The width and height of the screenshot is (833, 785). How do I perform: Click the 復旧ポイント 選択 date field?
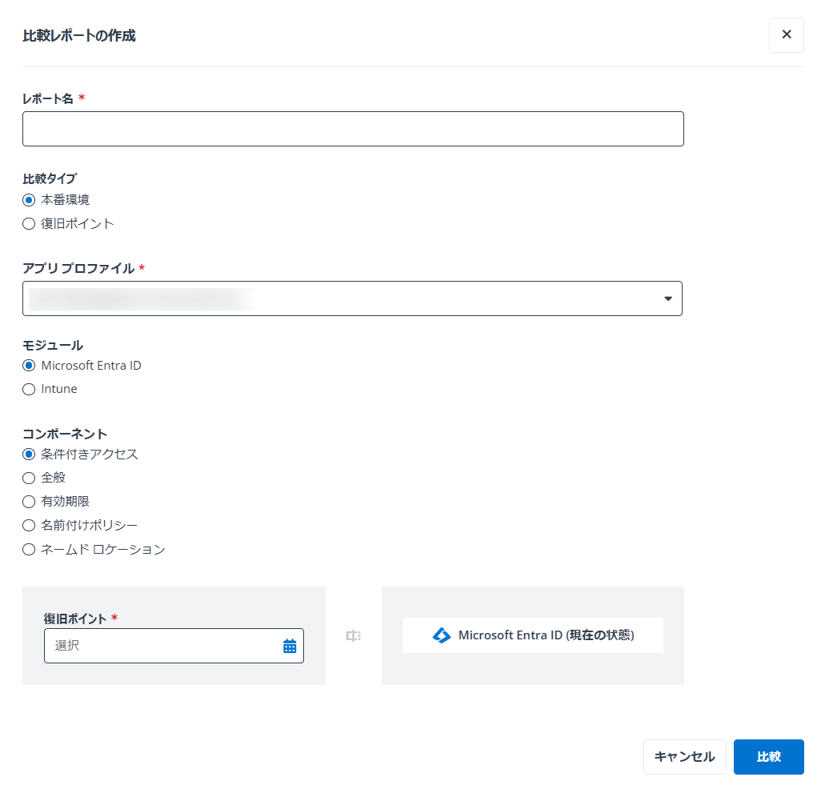pos(174,646)
